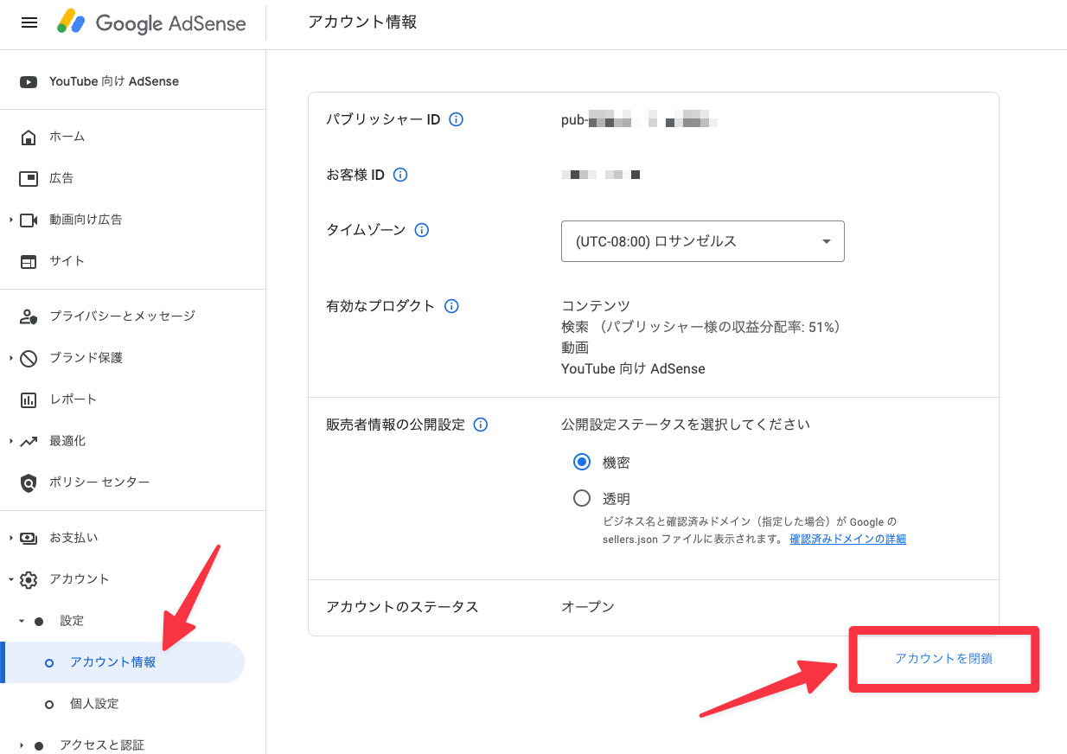Expand the 最適化 section arrow
1067x754 pixels.
coord(11,441)
